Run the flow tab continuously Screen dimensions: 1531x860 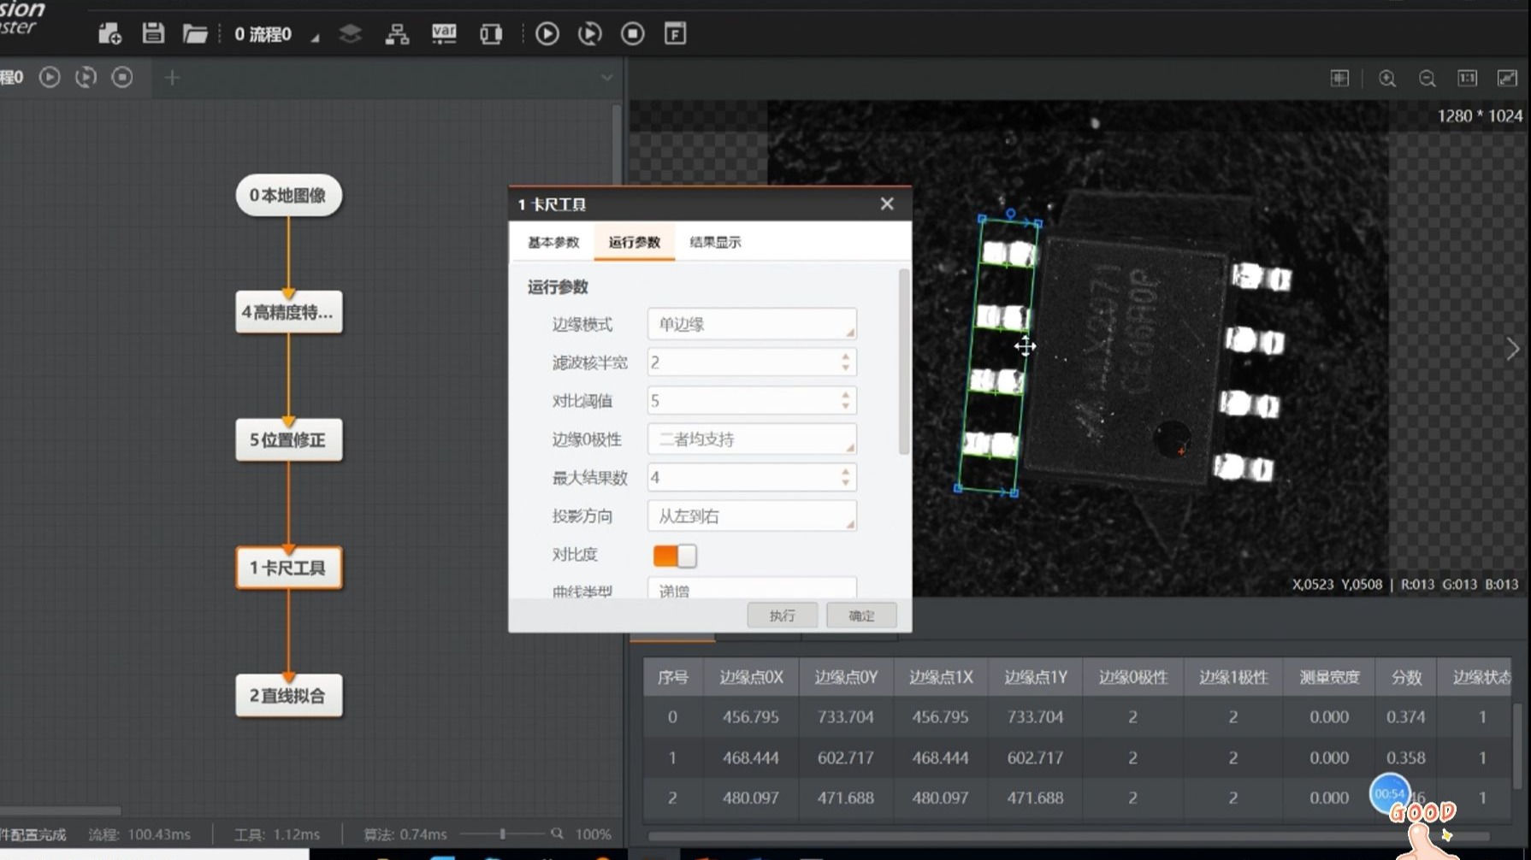click(86, 77)
